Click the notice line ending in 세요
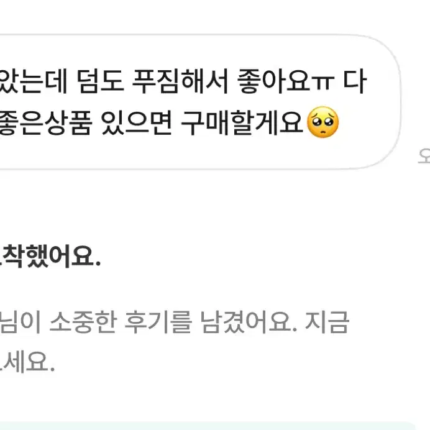This screenshot has width=430, height=430. click(27, 362)
